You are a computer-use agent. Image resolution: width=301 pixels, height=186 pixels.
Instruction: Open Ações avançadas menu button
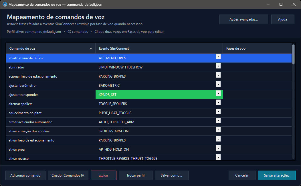pyautogui.click(x=243, y=19)
